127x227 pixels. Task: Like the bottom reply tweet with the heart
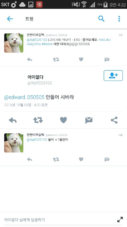[81, 159]
